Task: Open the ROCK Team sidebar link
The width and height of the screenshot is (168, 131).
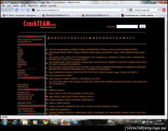Action: [x=23, y=75]
